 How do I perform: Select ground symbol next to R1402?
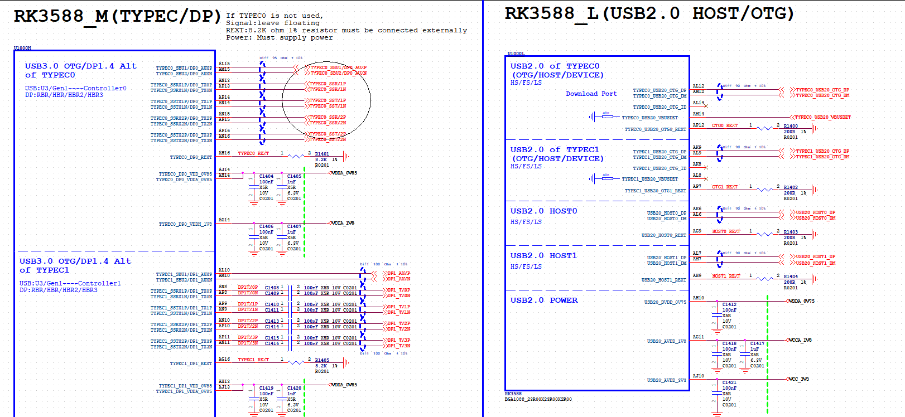tap(815, 190)
